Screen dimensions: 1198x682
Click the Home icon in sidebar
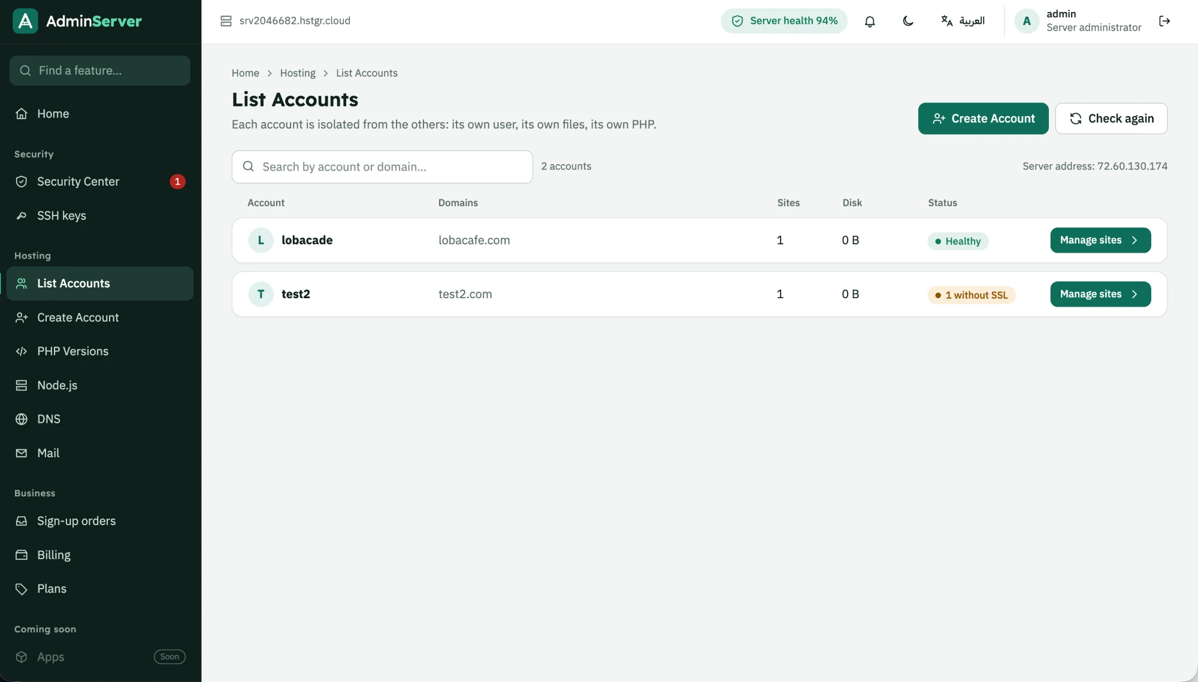[22, 114]
